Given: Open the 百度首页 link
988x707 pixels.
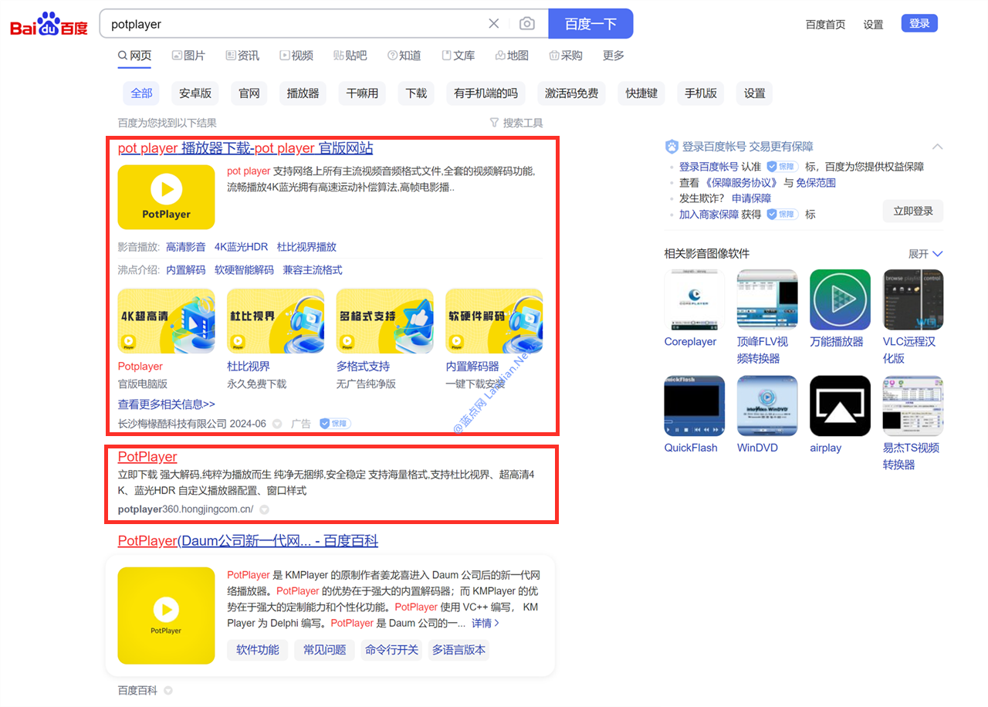Looking at the screenshot, I should pos(825,25).
